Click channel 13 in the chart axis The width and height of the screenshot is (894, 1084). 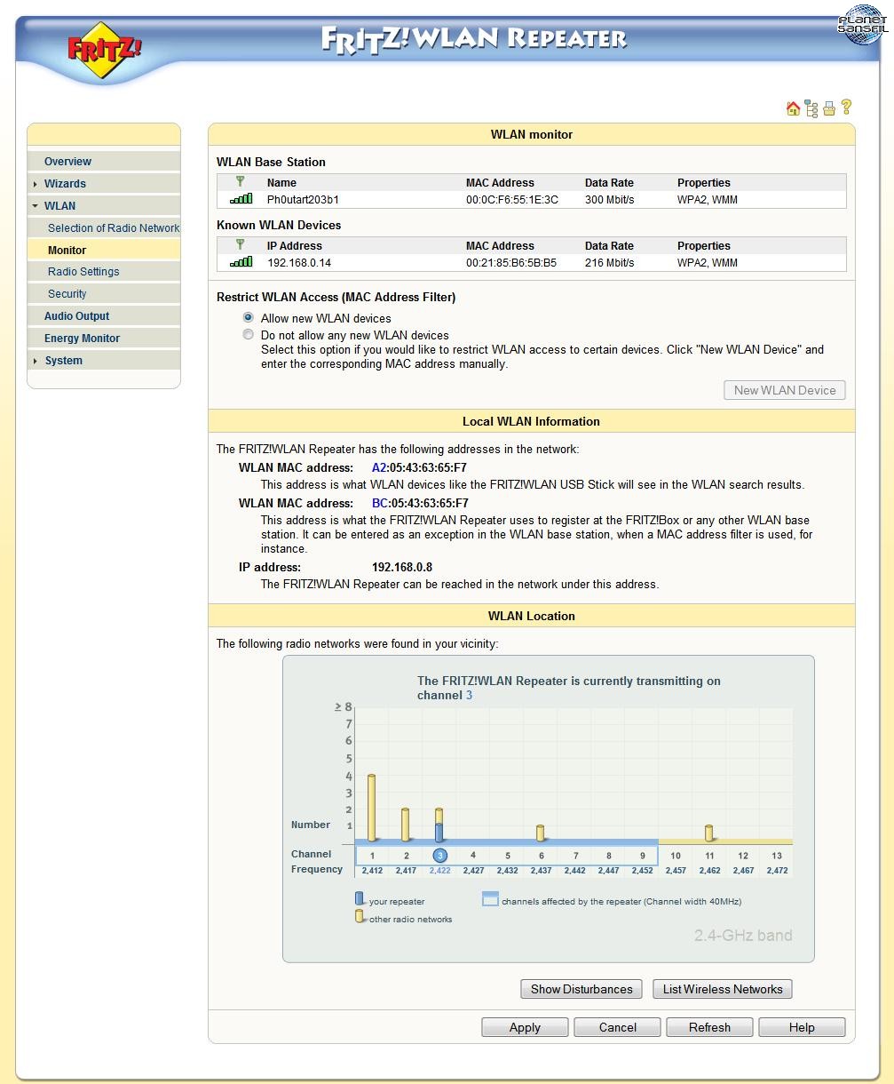tap(777, 856)
